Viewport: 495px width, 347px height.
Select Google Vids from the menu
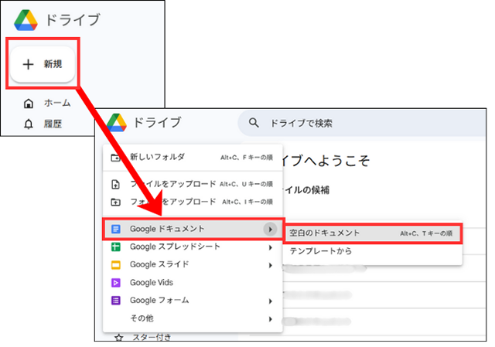150,283
